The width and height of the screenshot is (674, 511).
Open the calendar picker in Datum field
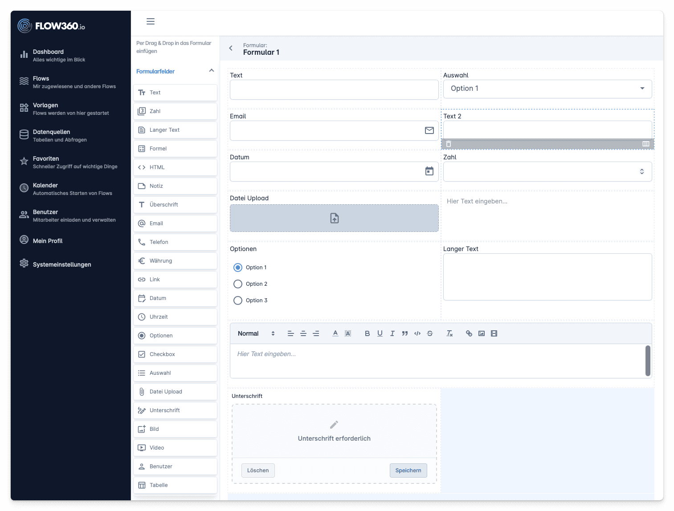coord(429,171)
